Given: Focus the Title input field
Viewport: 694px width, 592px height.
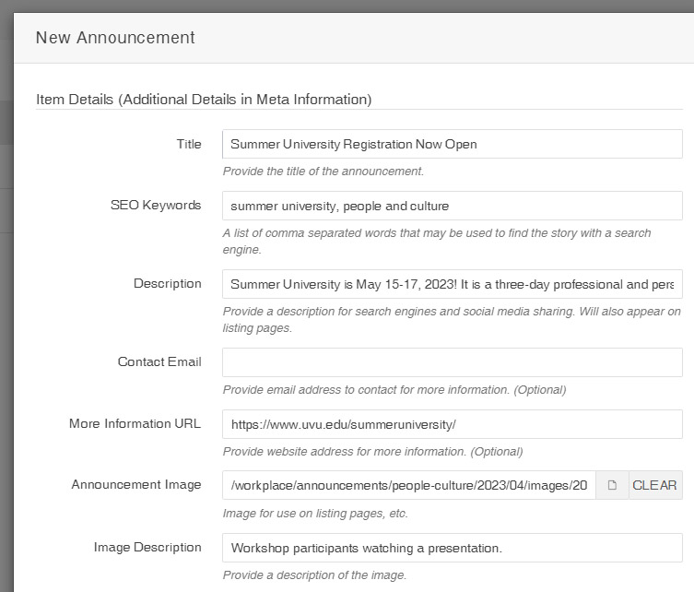Looking at the screenshot, I should pyautogui.click(x=453, y=144).
